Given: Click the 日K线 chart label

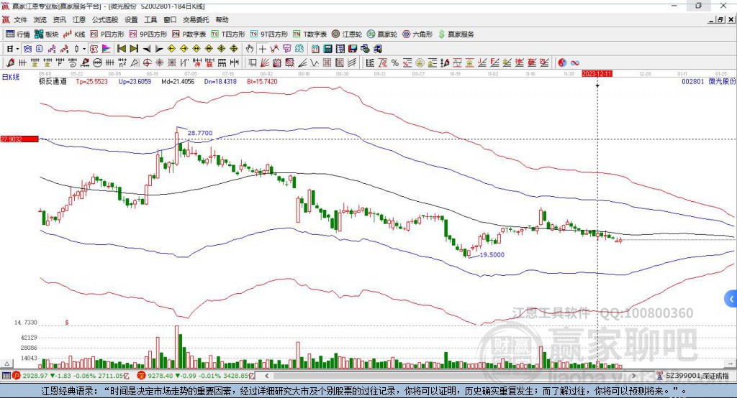Looking at the screenshot, I should [11, 77].
